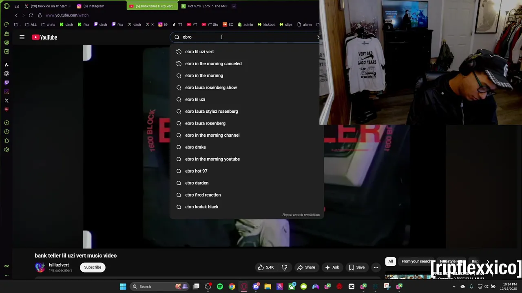Open the clips bookmark
Image resolution: width=522 pixels, height=293 pixels.
tap(285, 24)
